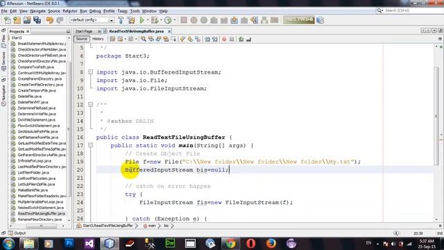Open Firefox from the taskbar
The image size is (444, 250).
[271, 243]
